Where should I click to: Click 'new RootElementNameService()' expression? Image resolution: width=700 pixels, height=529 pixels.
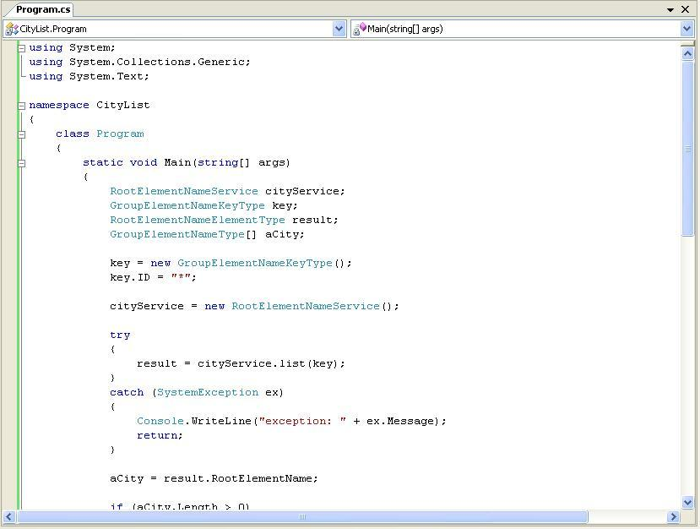(x=298, y=306)
